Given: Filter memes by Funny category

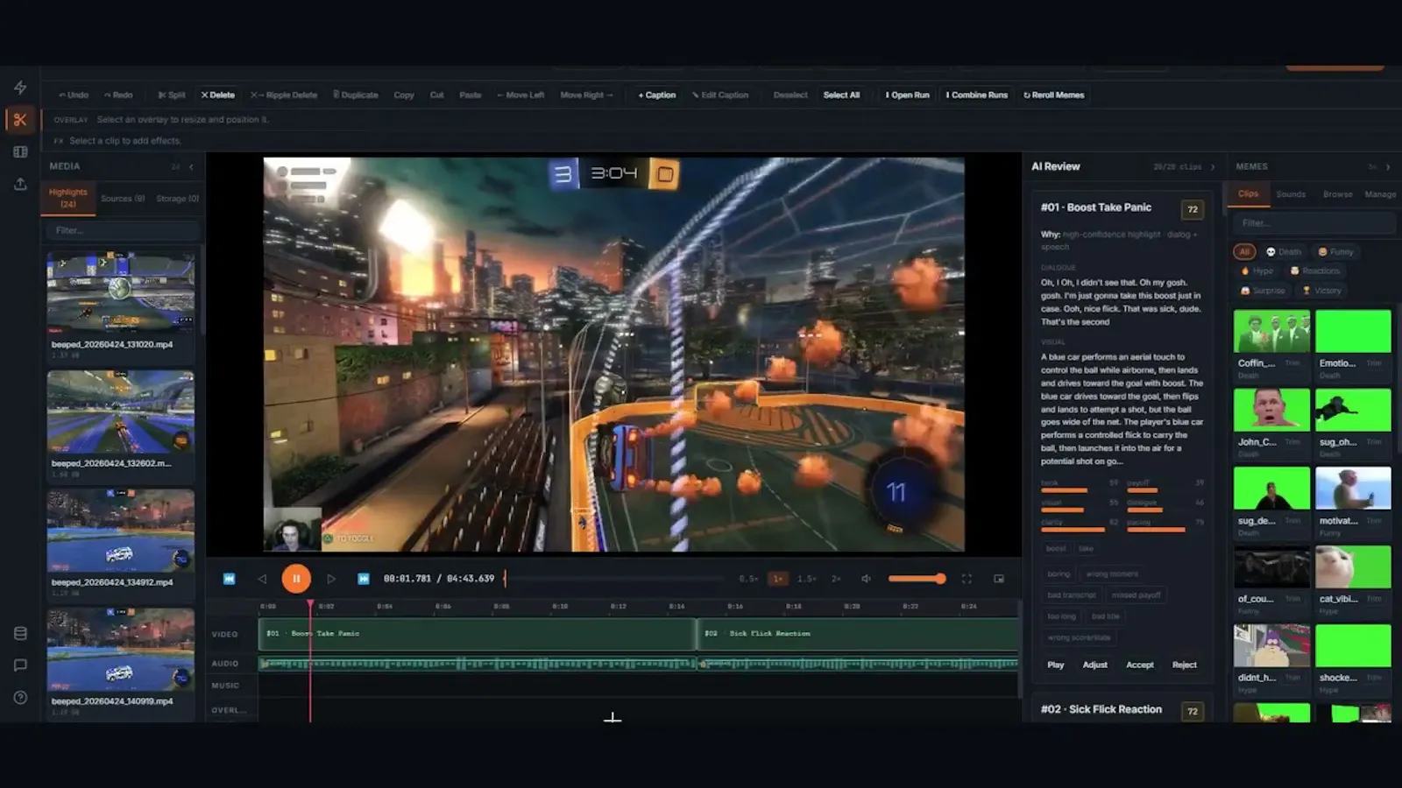Looking at the screenshot, I should (1336, 251).
